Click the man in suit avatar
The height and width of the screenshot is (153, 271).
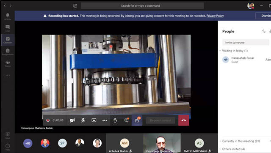[80, 143]
